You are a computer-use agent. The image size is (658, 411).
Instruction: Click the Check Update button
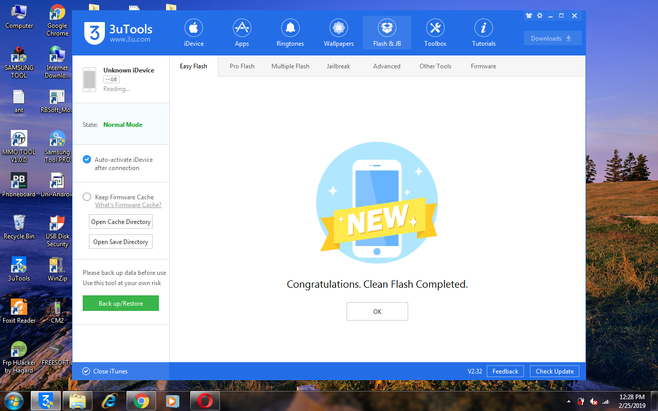point(555,371)
